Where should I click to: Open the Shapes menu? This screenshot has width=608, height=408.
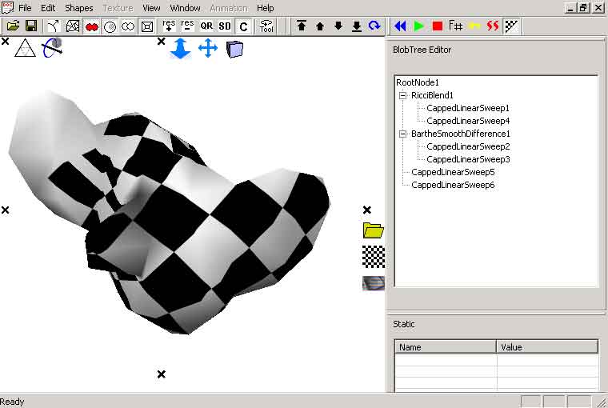click(78, 8)
